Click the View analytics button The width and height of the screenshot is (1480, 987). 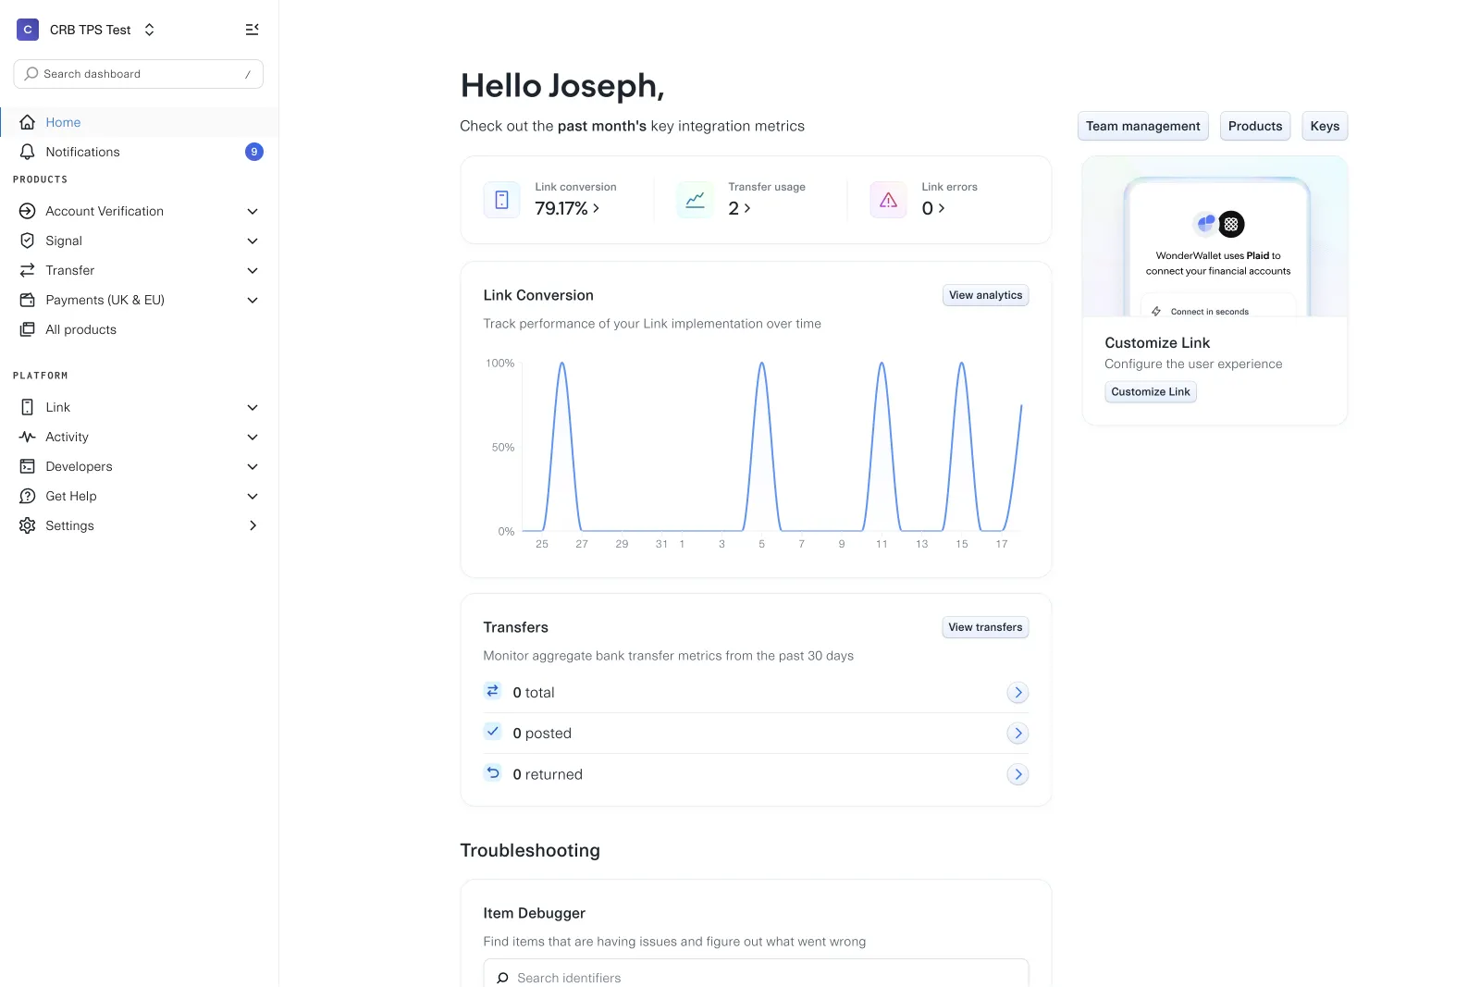pyautogui.click(x=985, y=295)
